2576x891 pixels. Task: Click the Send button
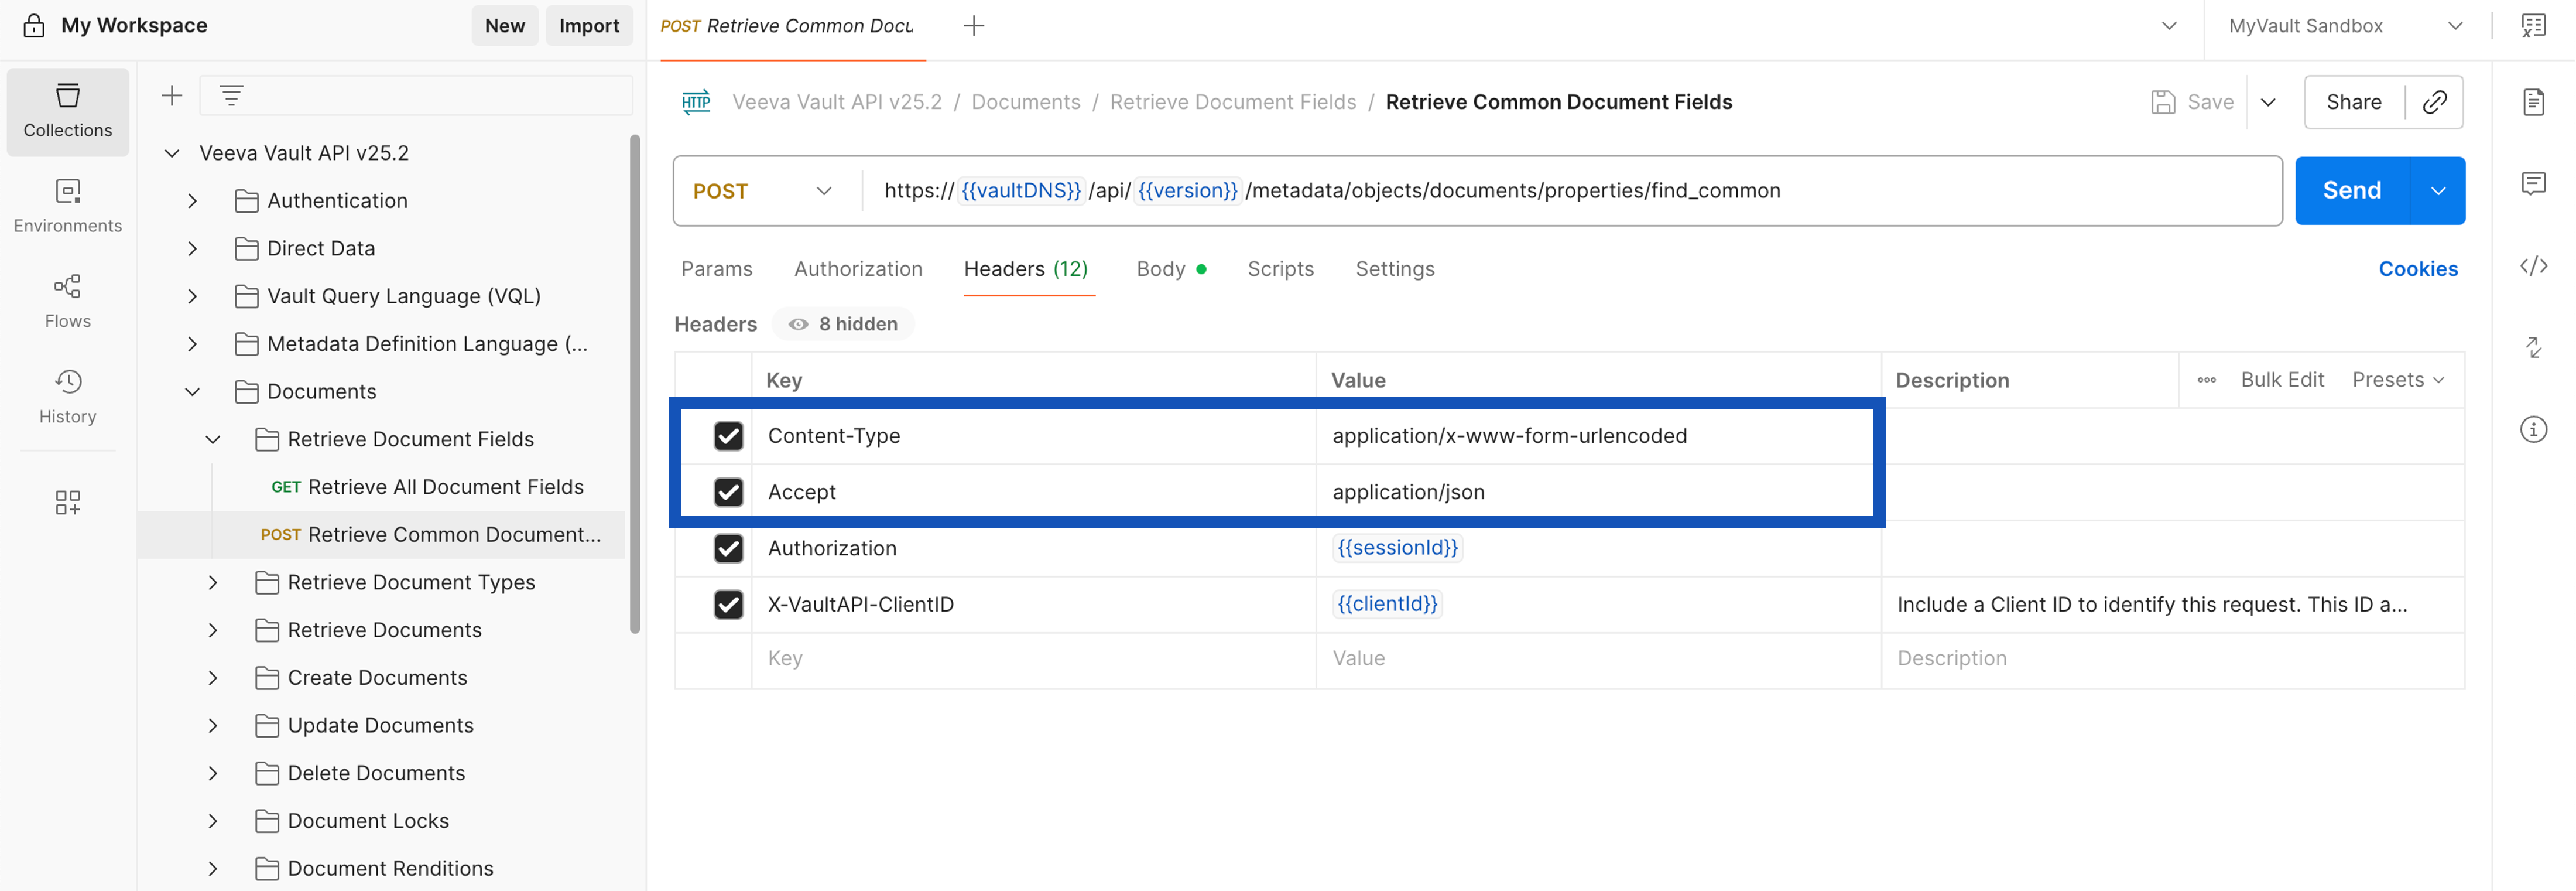point(2351,191)
